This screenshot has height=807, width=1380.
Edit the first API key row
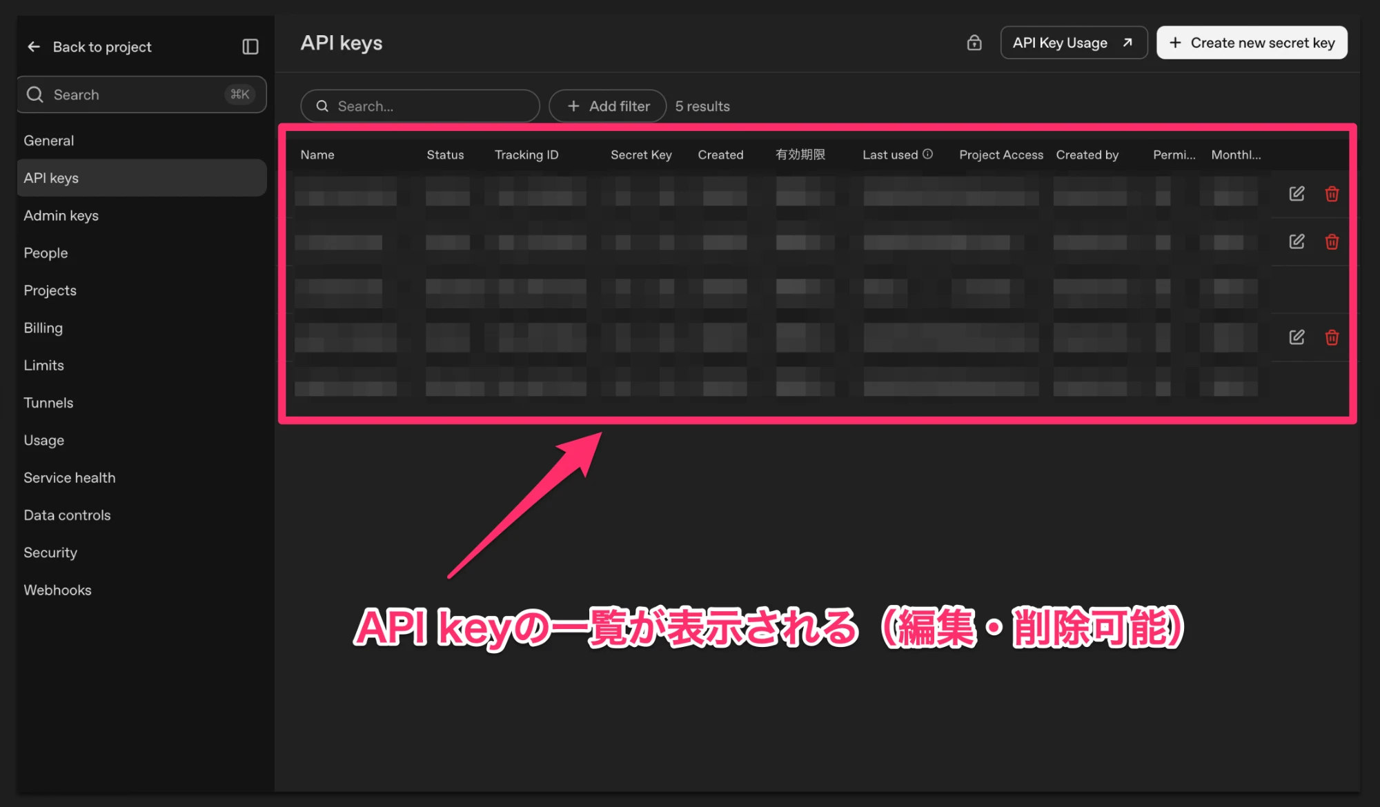point(1297,194)
